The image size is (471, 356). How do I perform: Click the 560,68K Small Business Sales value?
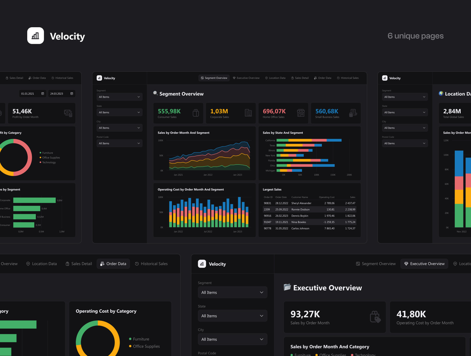tap(327, 111)
